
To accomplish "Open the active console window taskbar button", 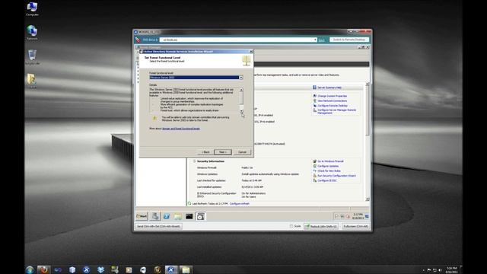I will click(x=170, y=269).
